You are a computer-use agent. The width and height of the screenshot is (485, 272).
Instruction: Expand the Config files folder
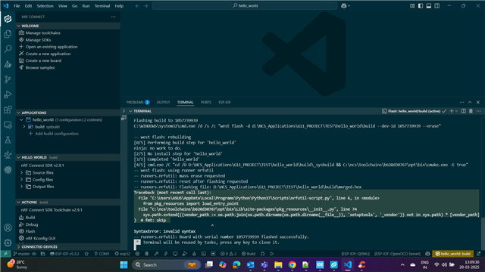[x=21, y=180]
